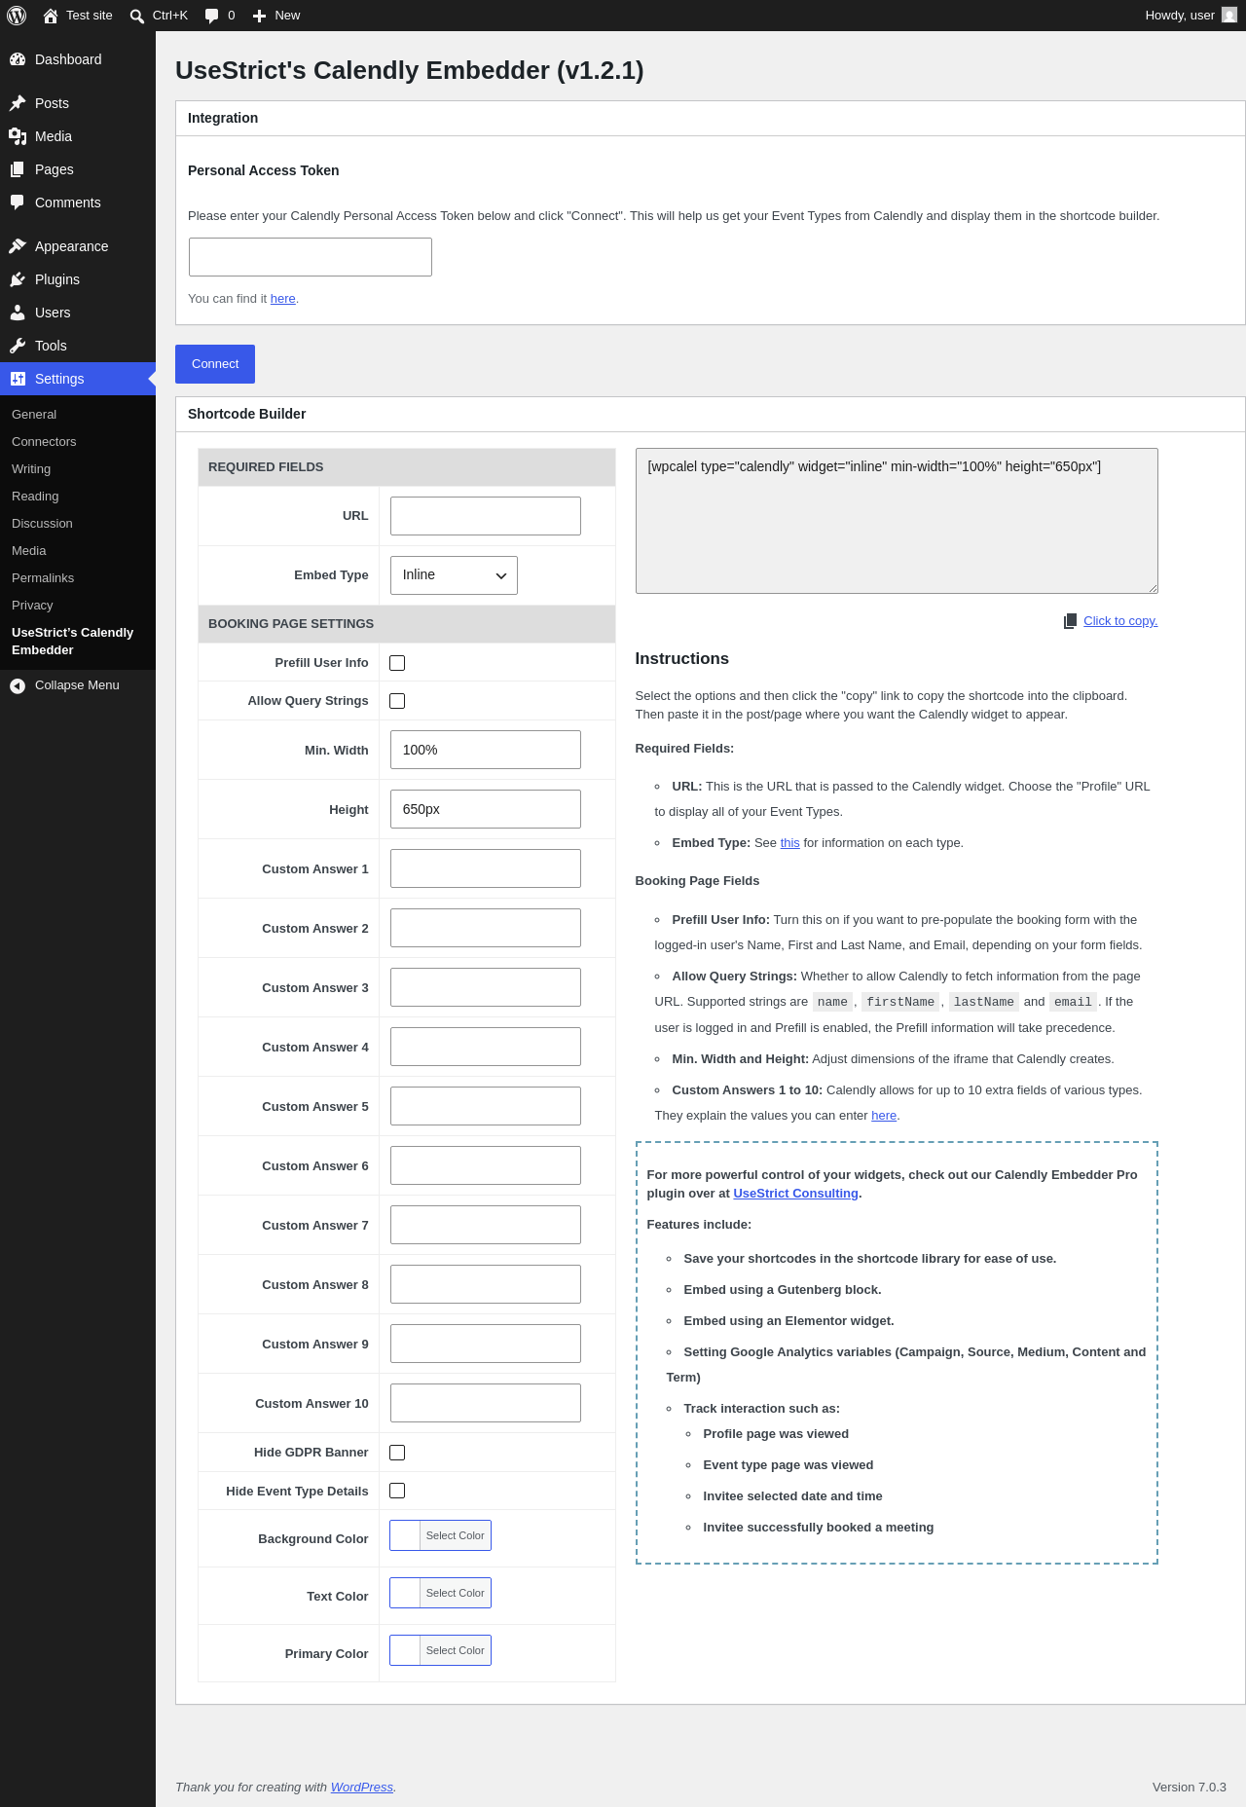The width and height of the screenshot is (1246, 1807).
Task: Click the 'Shortcode Builder' panel heading
Action: pos(247,414)
